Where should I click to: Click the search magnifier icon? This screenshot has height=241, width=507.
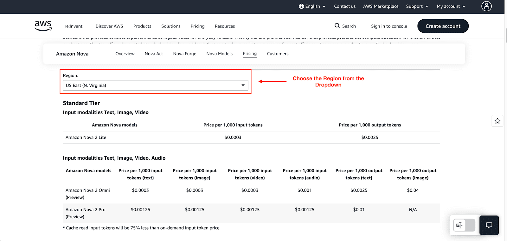(337, 26)
